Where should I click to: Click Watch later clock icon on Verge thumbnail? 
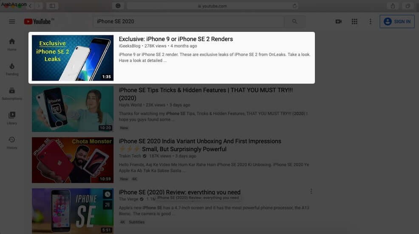(108, 194)
